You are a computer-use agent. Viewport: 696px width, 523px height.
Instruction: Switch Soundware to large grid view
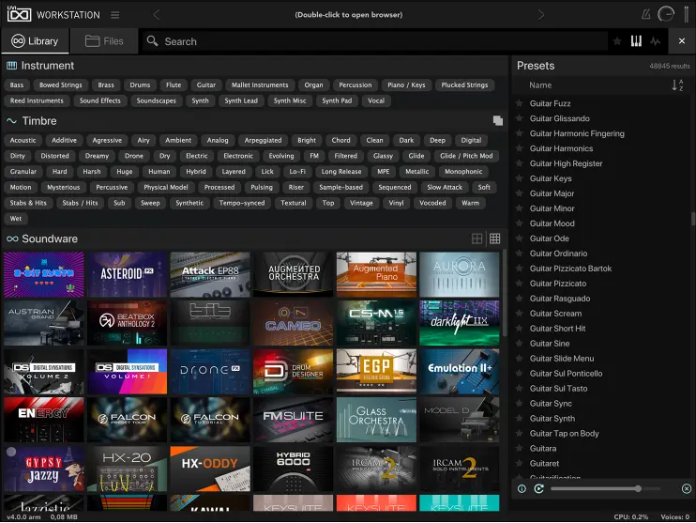477,239
